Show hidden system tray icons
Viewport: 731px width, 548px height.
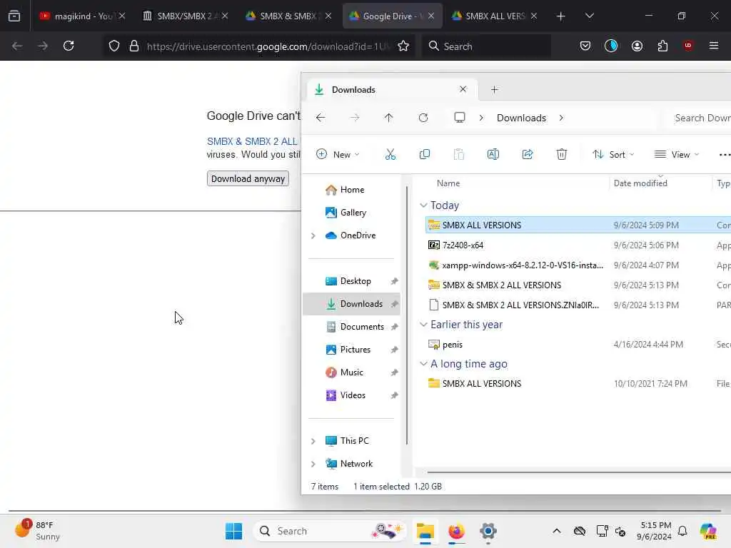point(557,531)
